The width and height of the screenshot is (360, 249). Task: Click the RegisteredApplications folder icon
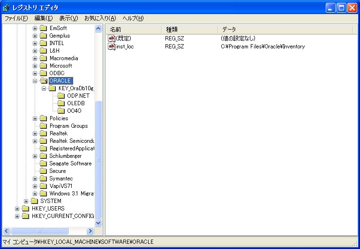[44, 148]
